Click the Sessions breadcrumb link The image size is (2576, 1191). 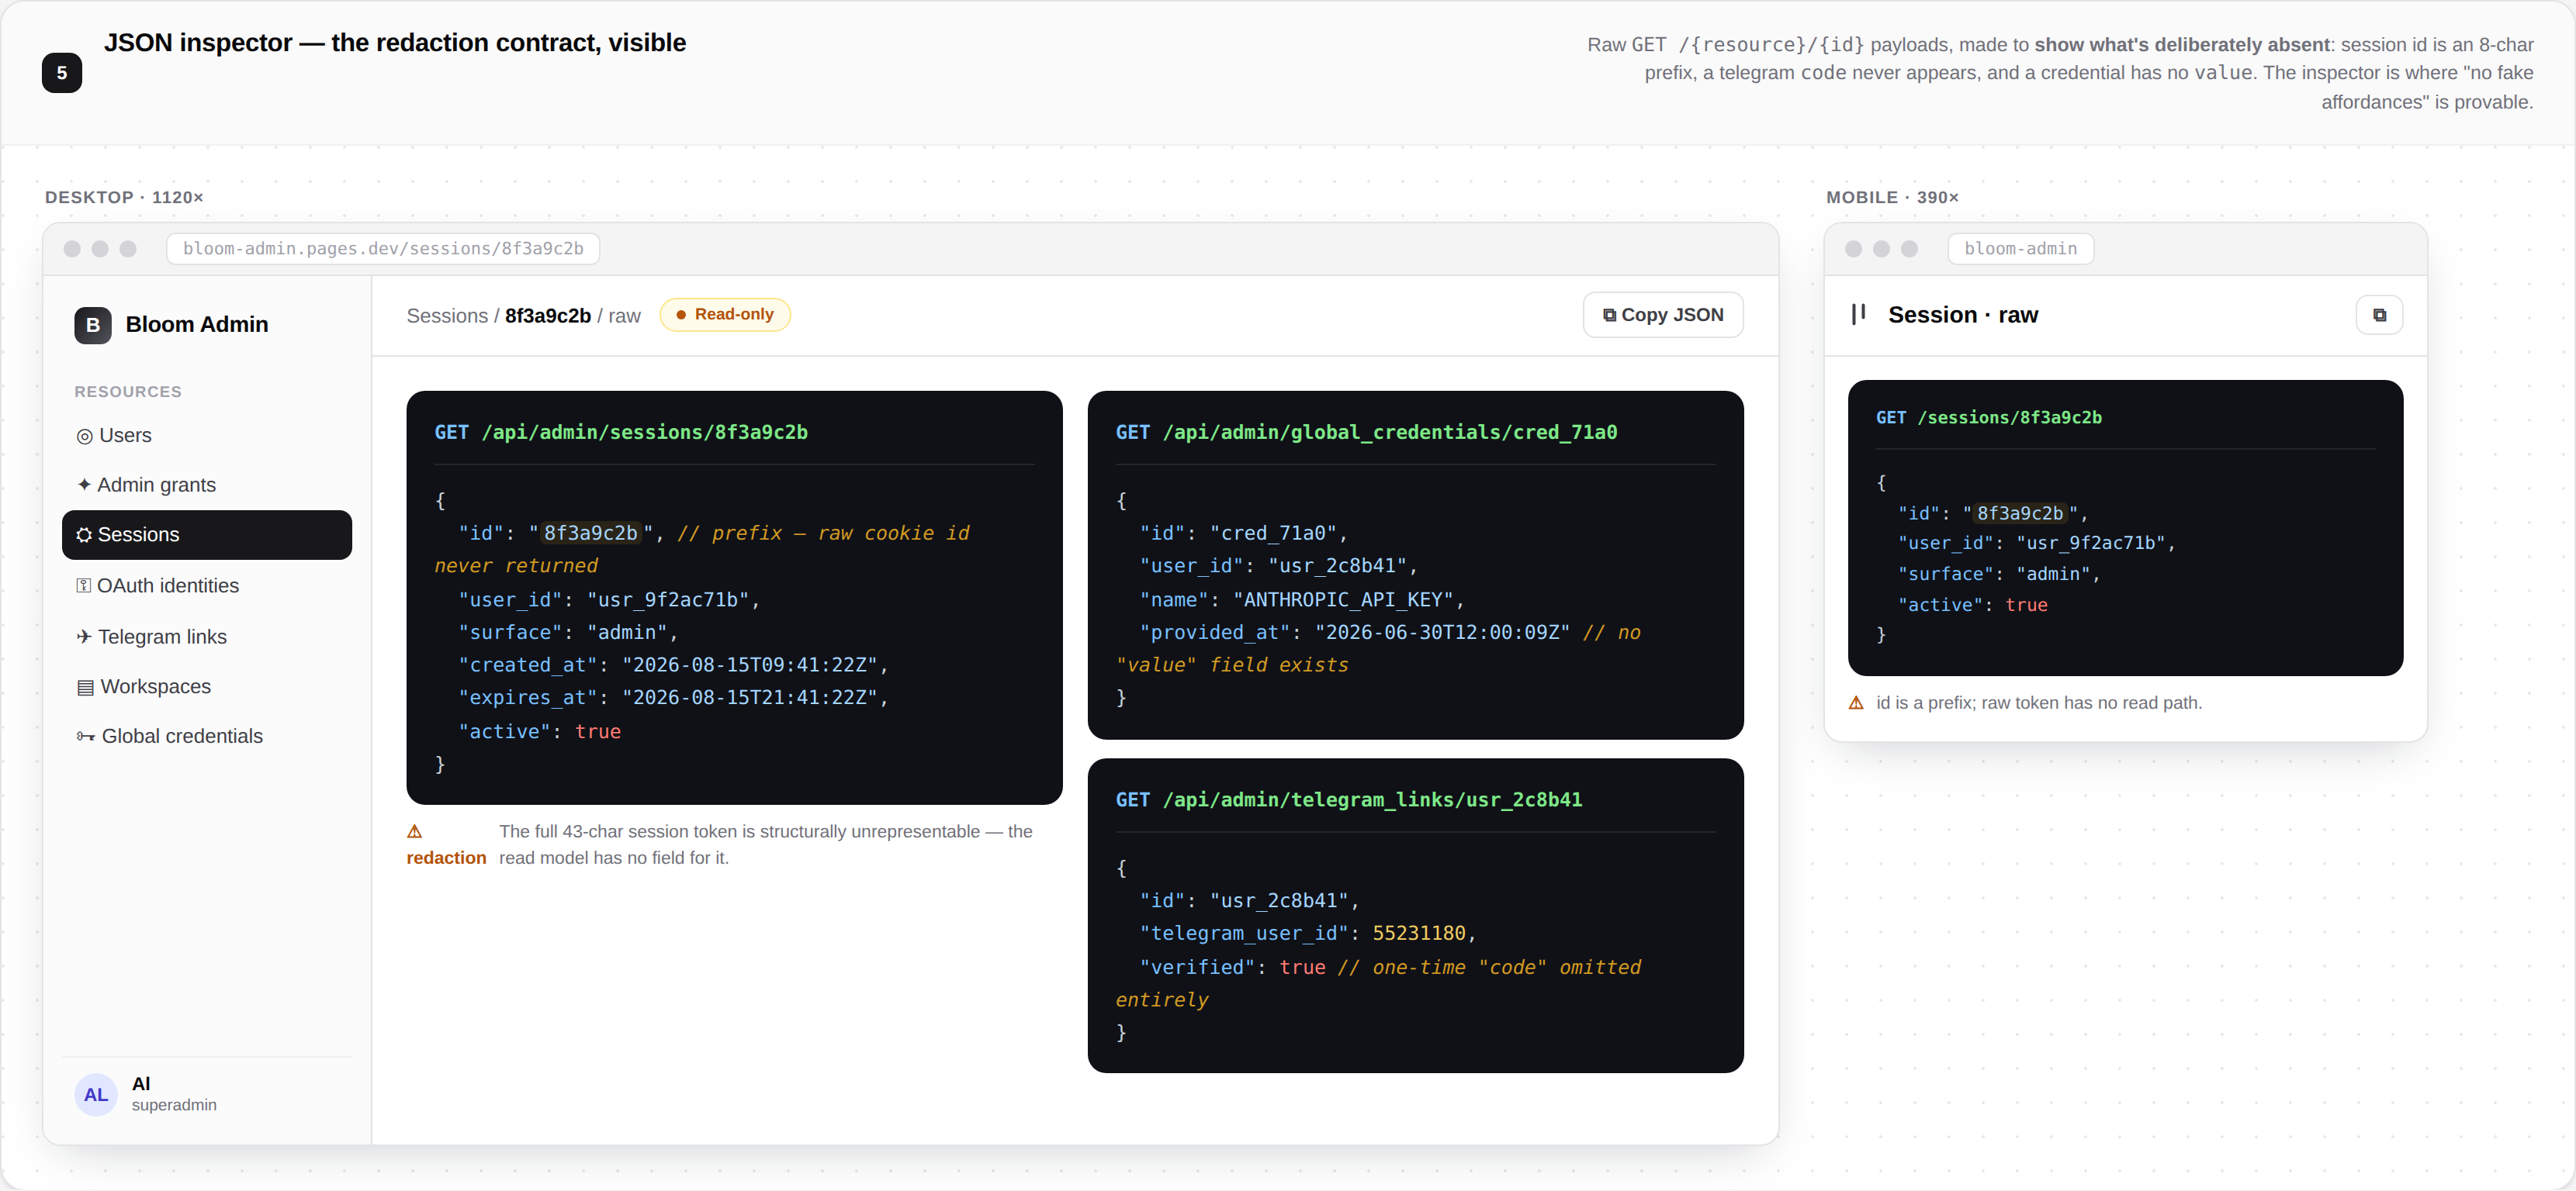pos(447,316)
